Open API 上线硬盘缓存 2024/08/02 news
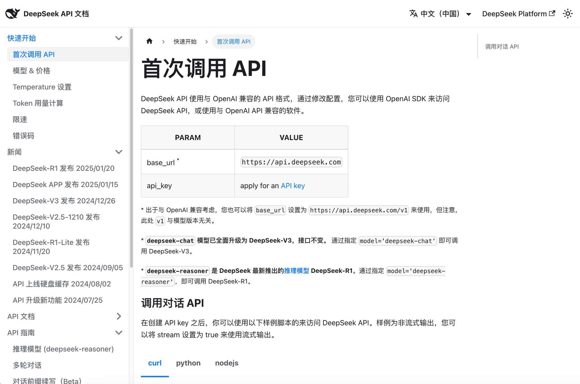 pos(62,284)
